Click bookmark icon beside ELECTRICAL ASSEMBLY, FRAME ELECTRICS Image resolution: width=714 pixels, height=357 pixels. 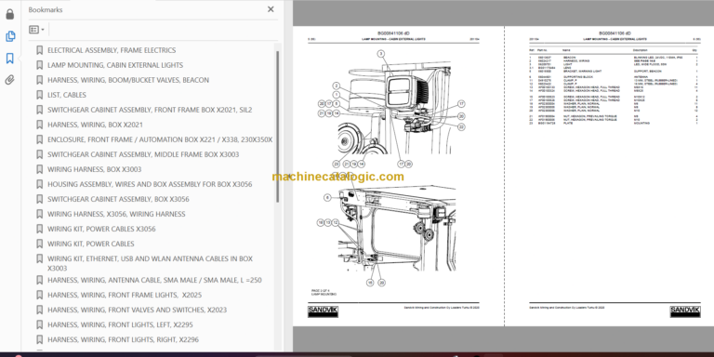point(40,50)
